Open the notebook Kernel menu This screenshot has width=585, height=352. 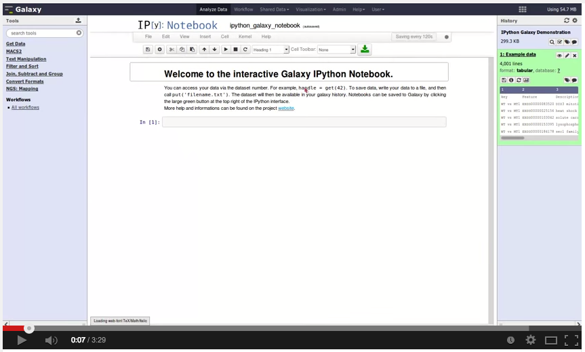(x=245, y=37)
